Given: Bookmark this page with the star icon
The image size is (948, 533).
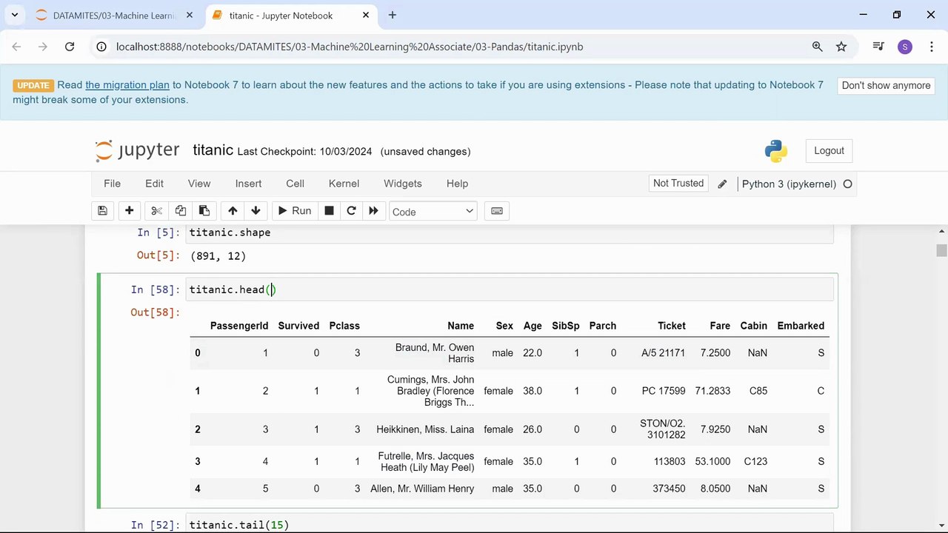Looking at the screenshot, I should pyautogui.click(x=841, y=47).
